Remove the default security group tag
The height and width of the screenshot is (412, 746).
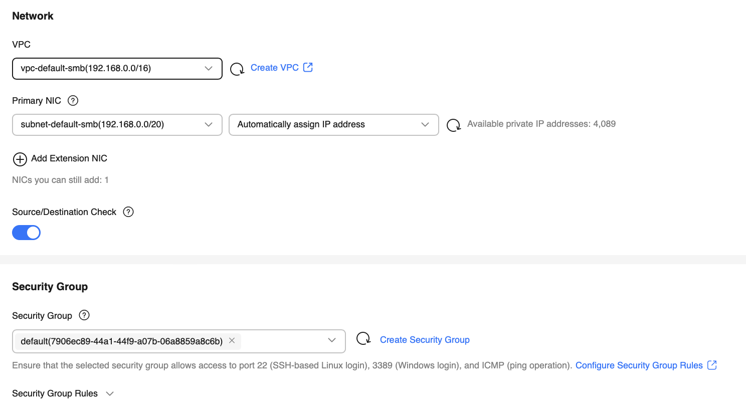232,340
